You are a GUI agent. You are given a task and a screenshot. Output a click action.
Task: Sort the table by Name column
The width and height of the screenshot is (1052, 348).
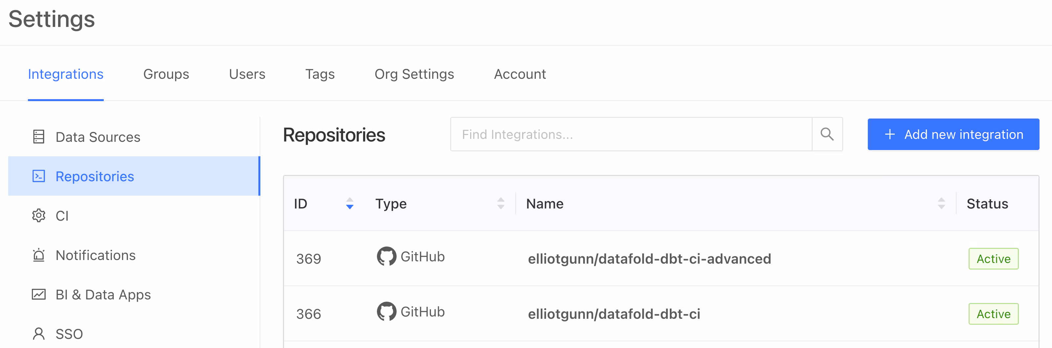pyautogui.click(x=941, y=204)
